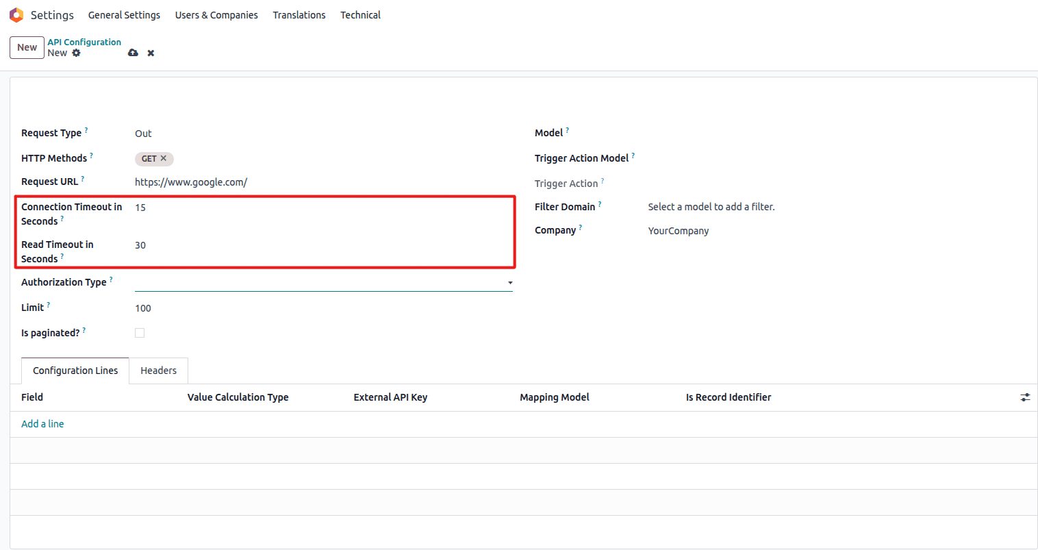Screen dimensions: 1038x550
Task: Show help tooltip beside Model label
Action: coord(567,129)
